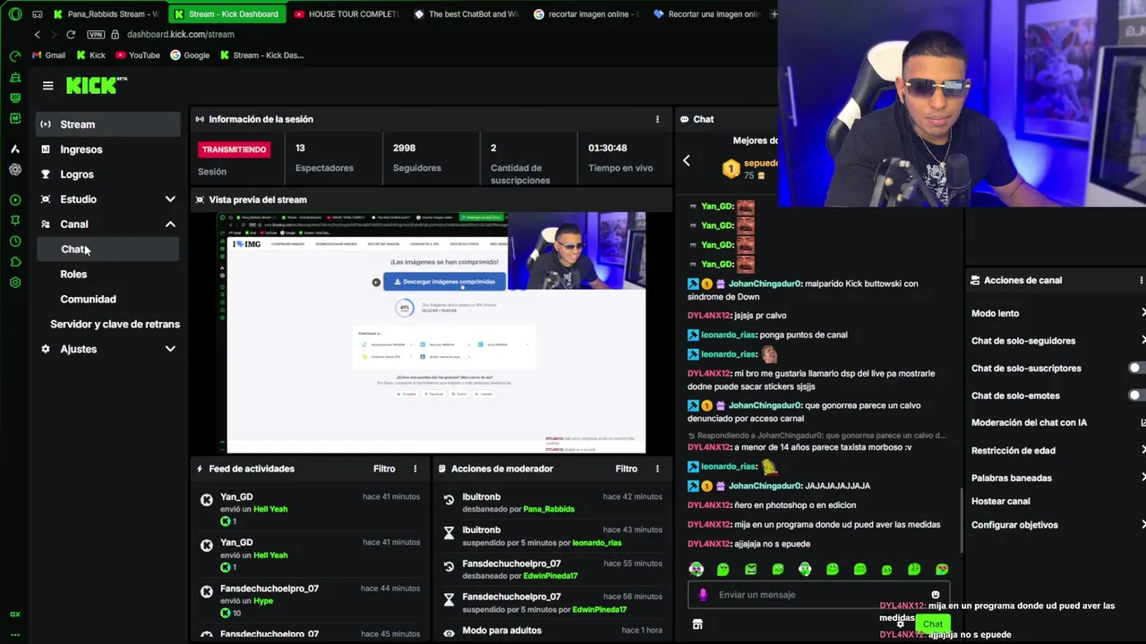The image size is (1146, 644).
Task: Click Hostear canal option
Action: tap(1000, 501)
